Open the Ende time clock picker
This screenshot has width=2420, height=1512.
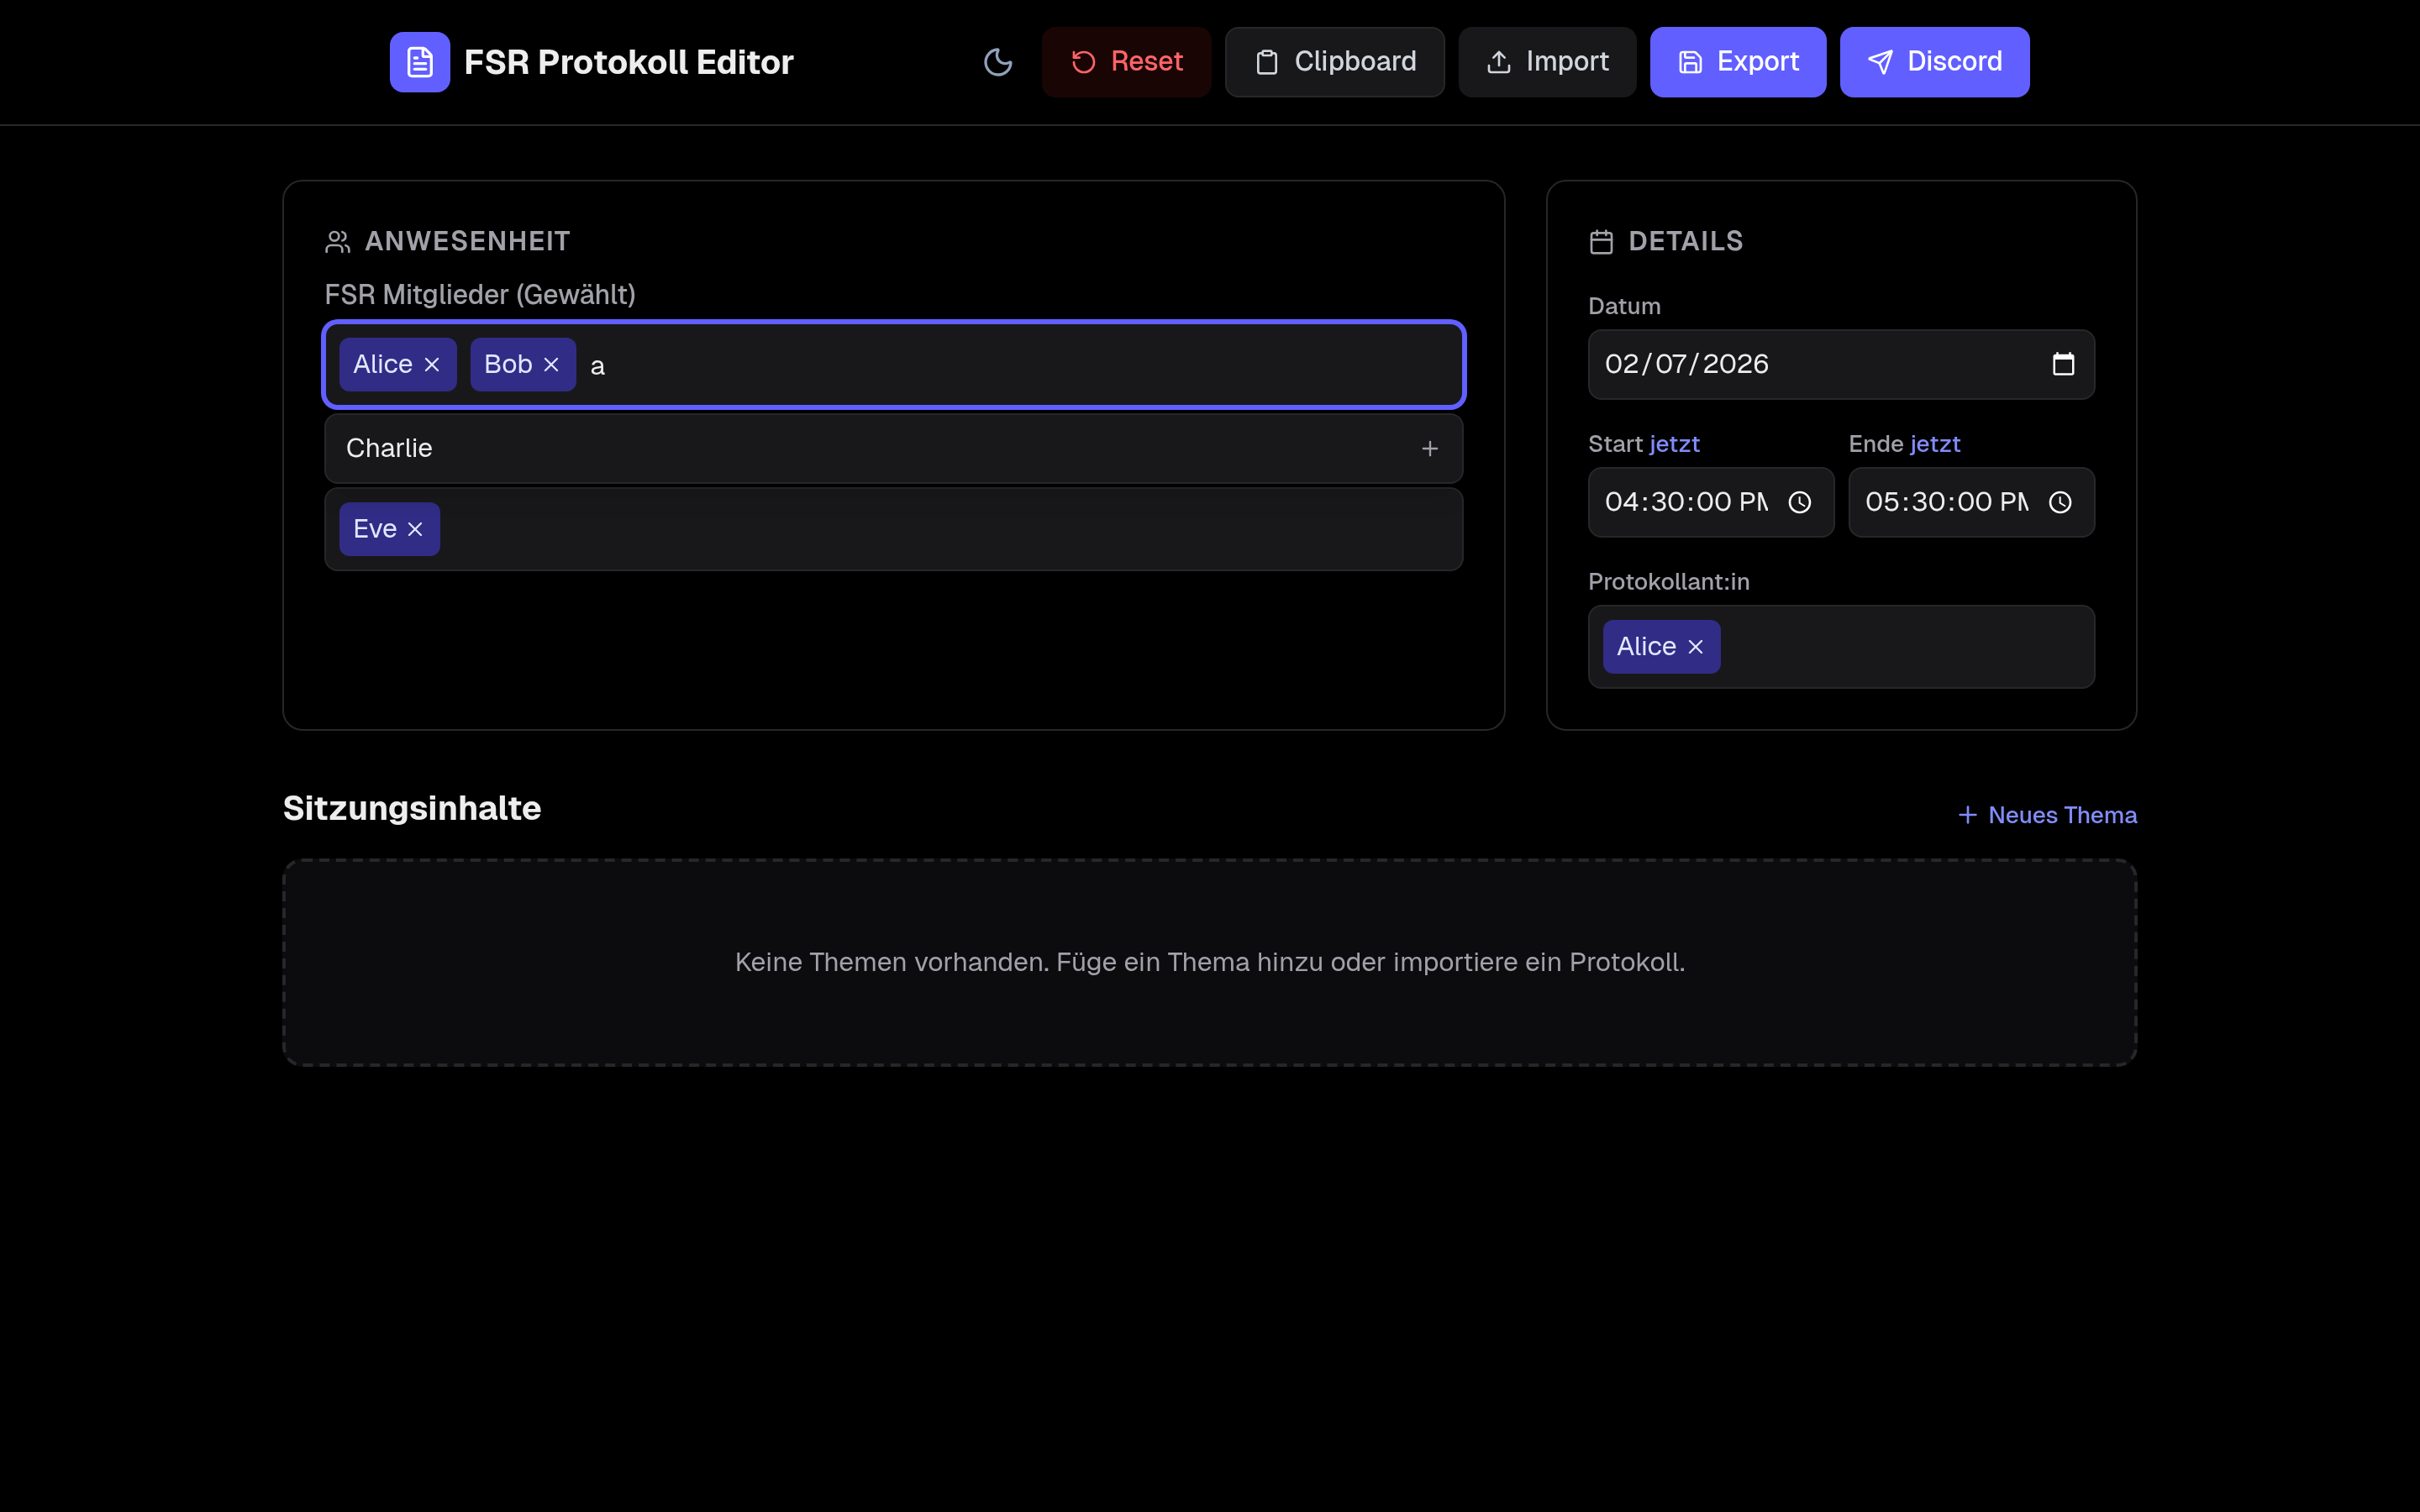[x=2060, y=502]
